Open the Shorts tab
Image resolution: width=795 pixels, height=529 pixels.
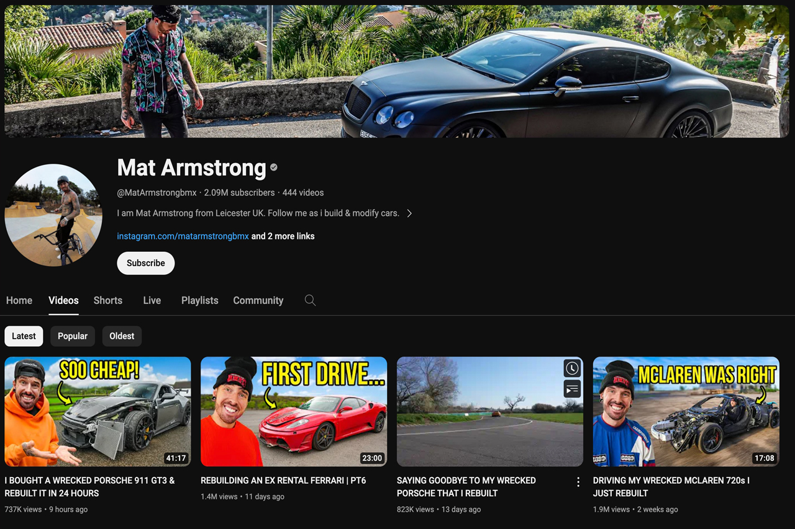pos(108,300)
